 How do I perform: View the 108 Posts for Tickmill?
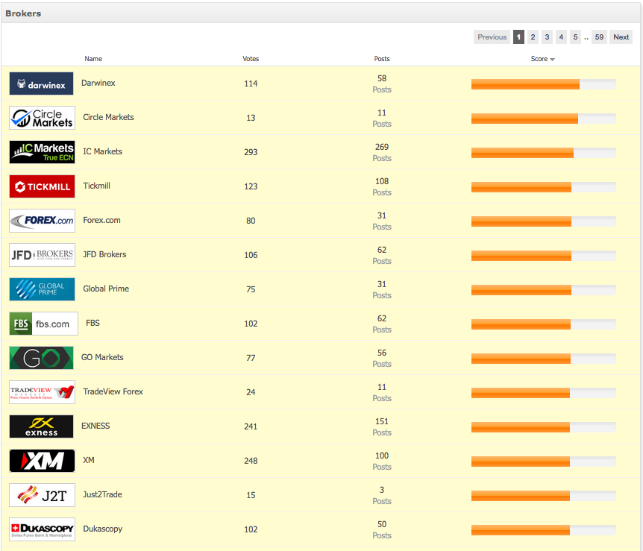coord(382,186)
